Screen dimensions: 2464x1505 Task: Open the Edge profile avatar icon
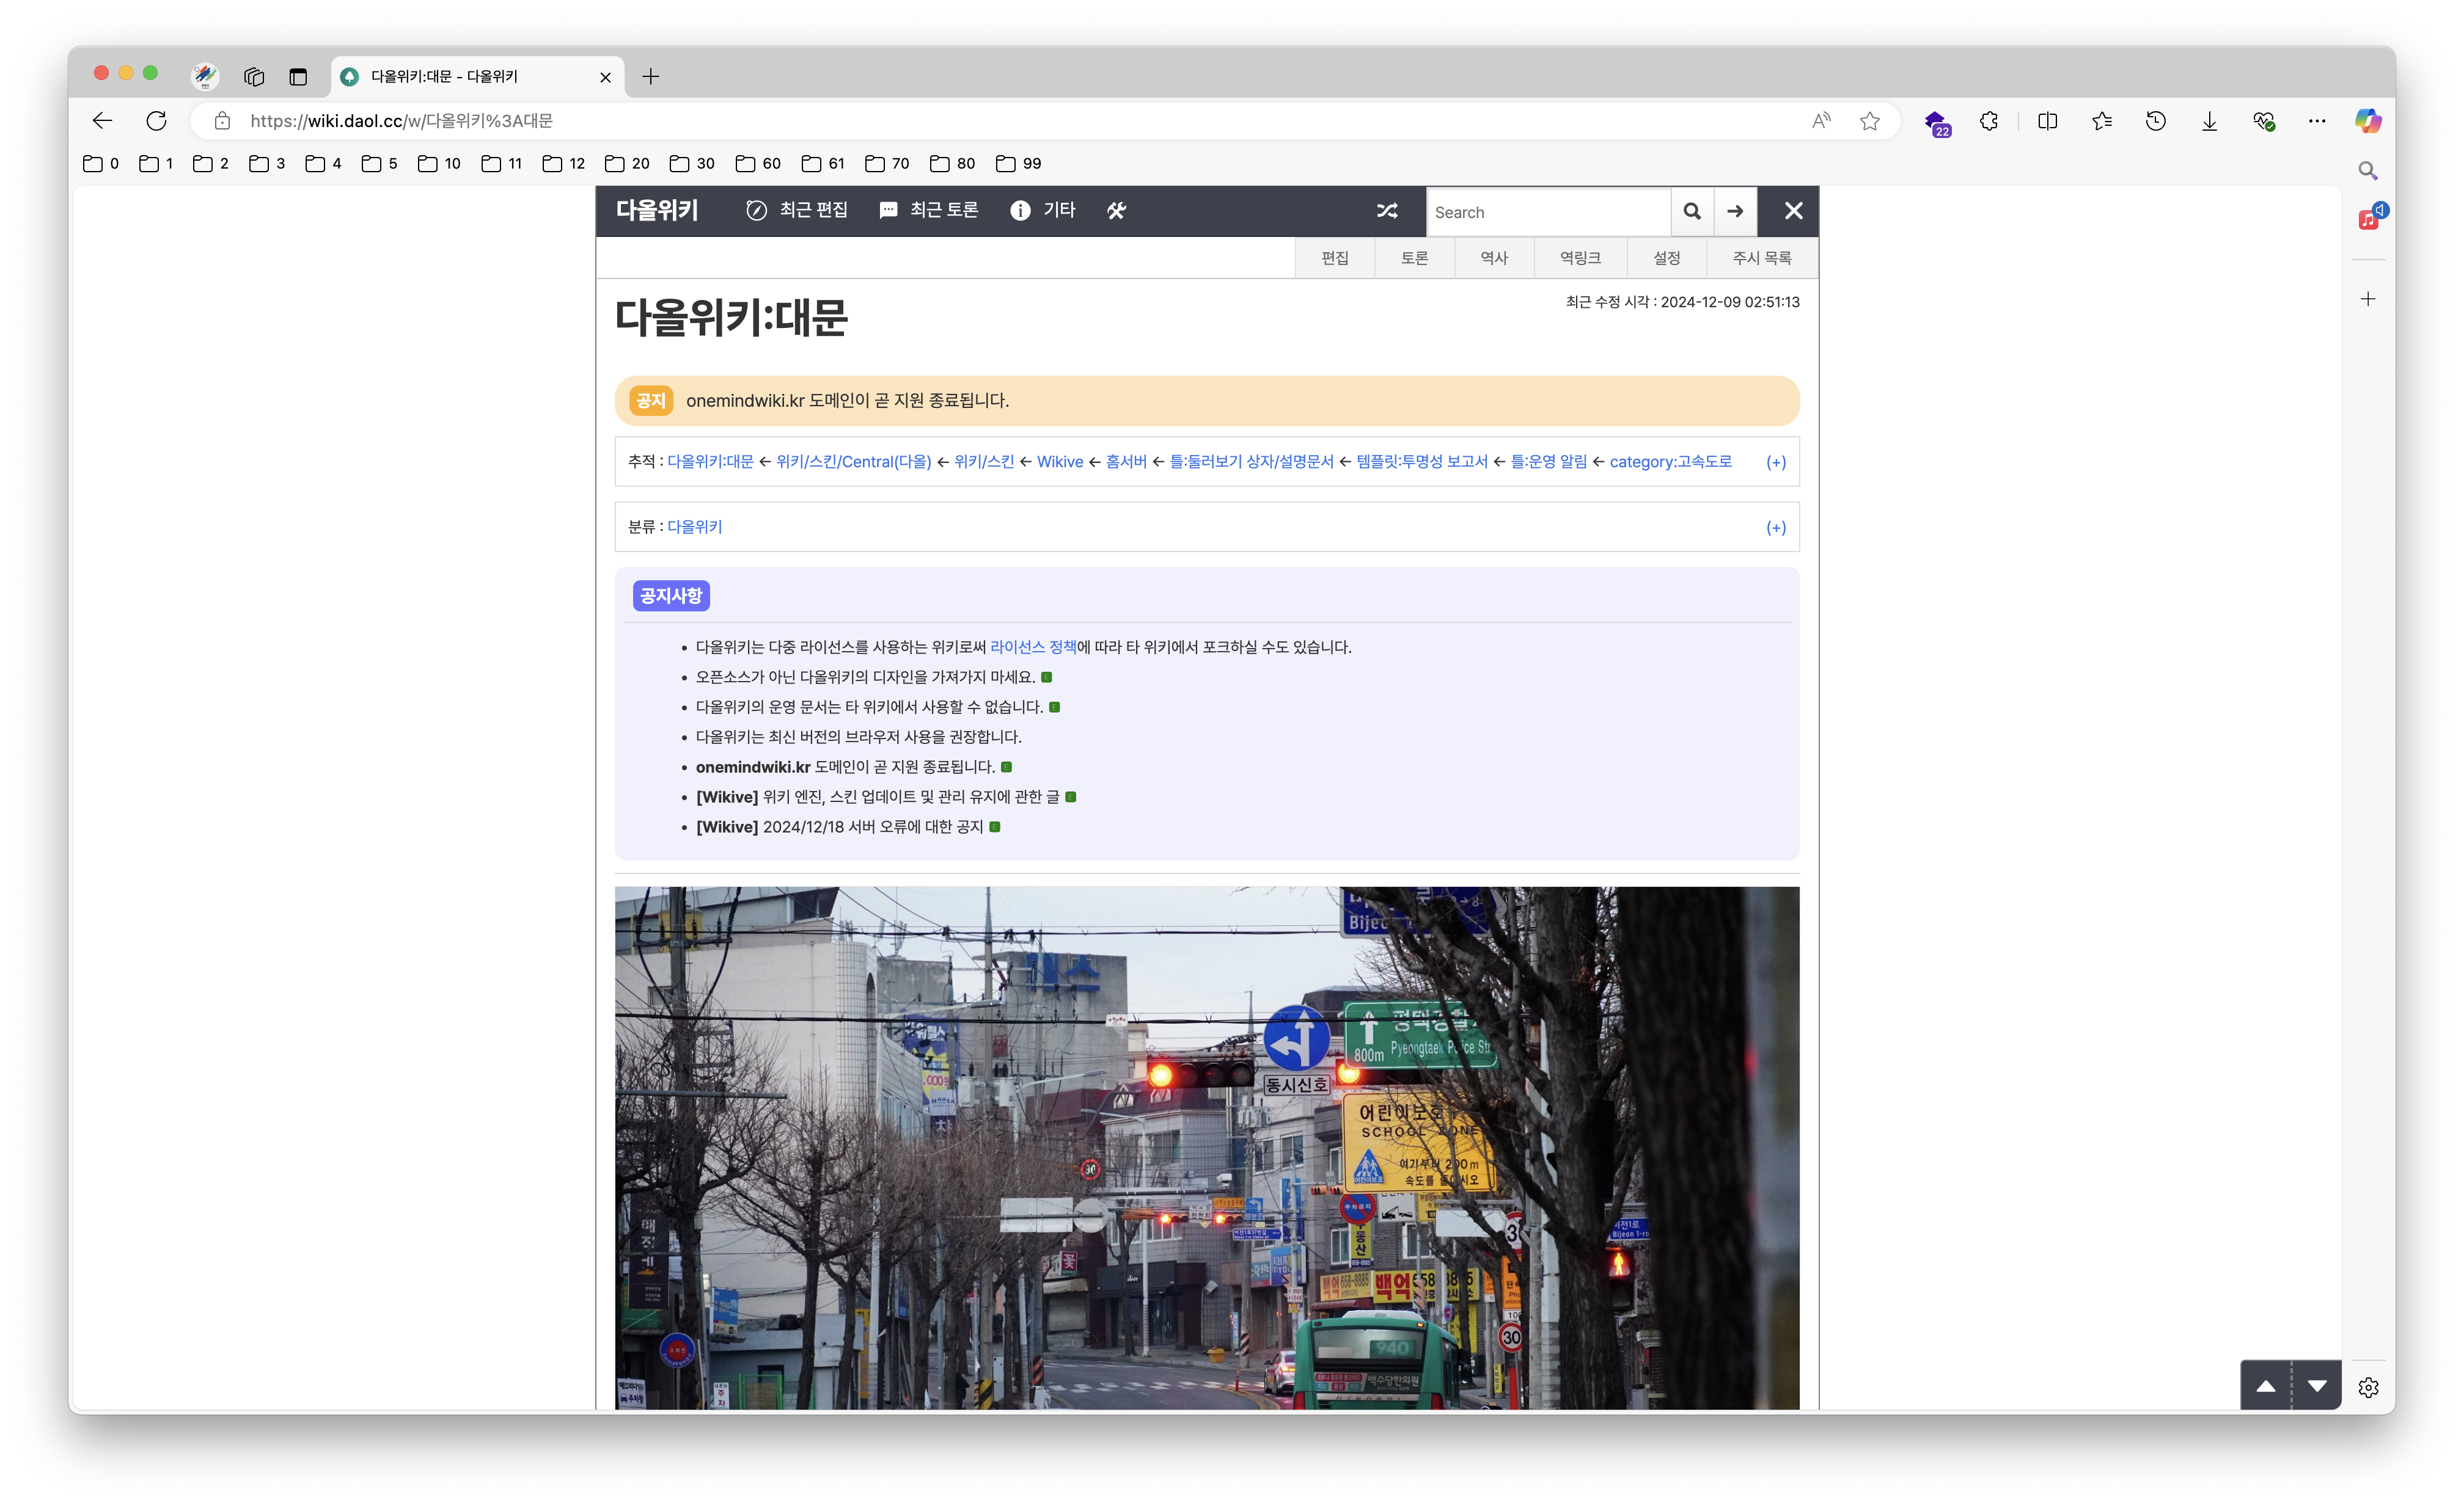point(205,76)
